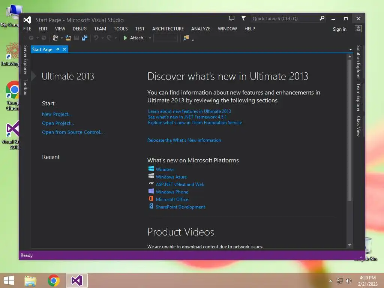This screenshot has width=384, height=288.
Task: Click See what's new in .NET Framework 4.5.1
Action: click(x=187, y=117)
